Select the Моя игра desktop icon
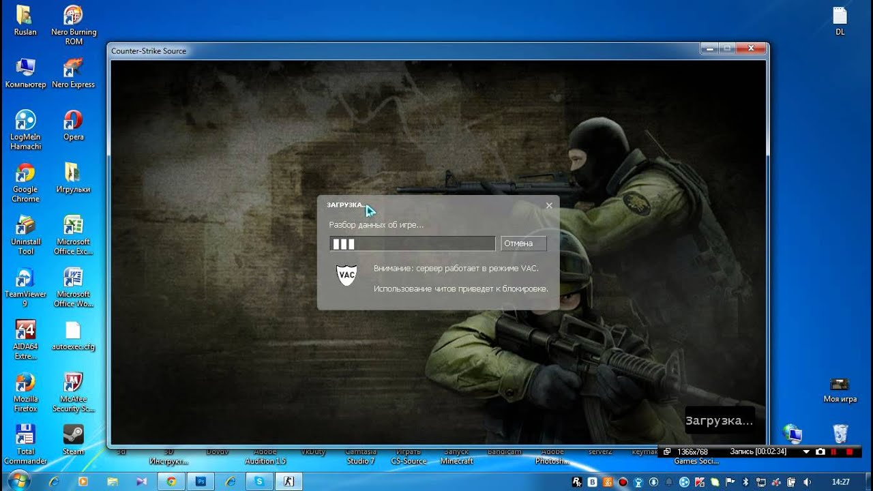The width and height of the screenshot is (873, 491). pyautogui.click(x=840, y=389)
